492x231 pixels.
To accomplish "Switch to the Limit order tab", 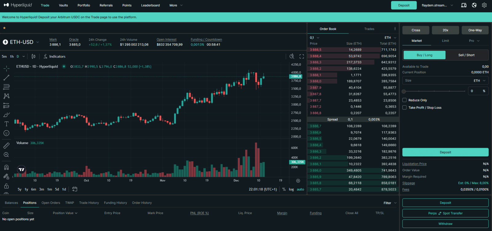I will 445,41.
